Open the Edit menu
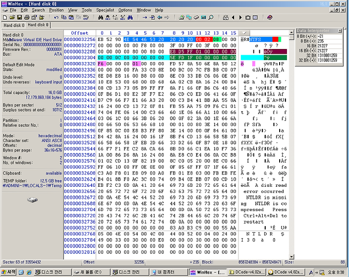The image size is (349, 277). [24, 10]
